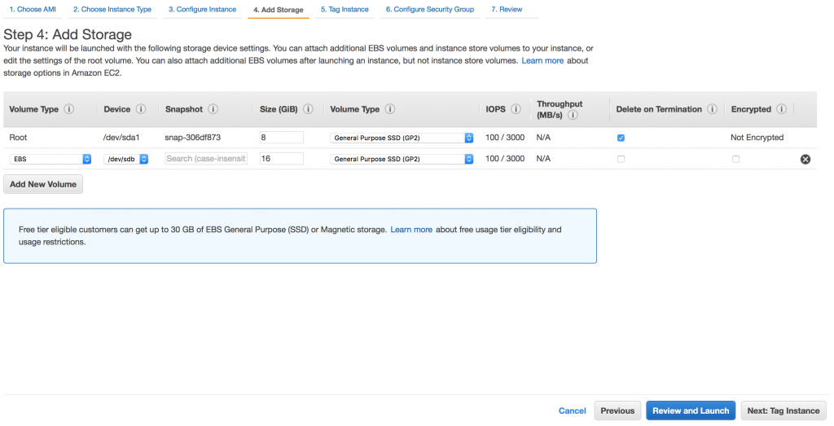Click the Snapshot search field for EBS
This screenshot has height=426, width=834.
pos(206,159)
